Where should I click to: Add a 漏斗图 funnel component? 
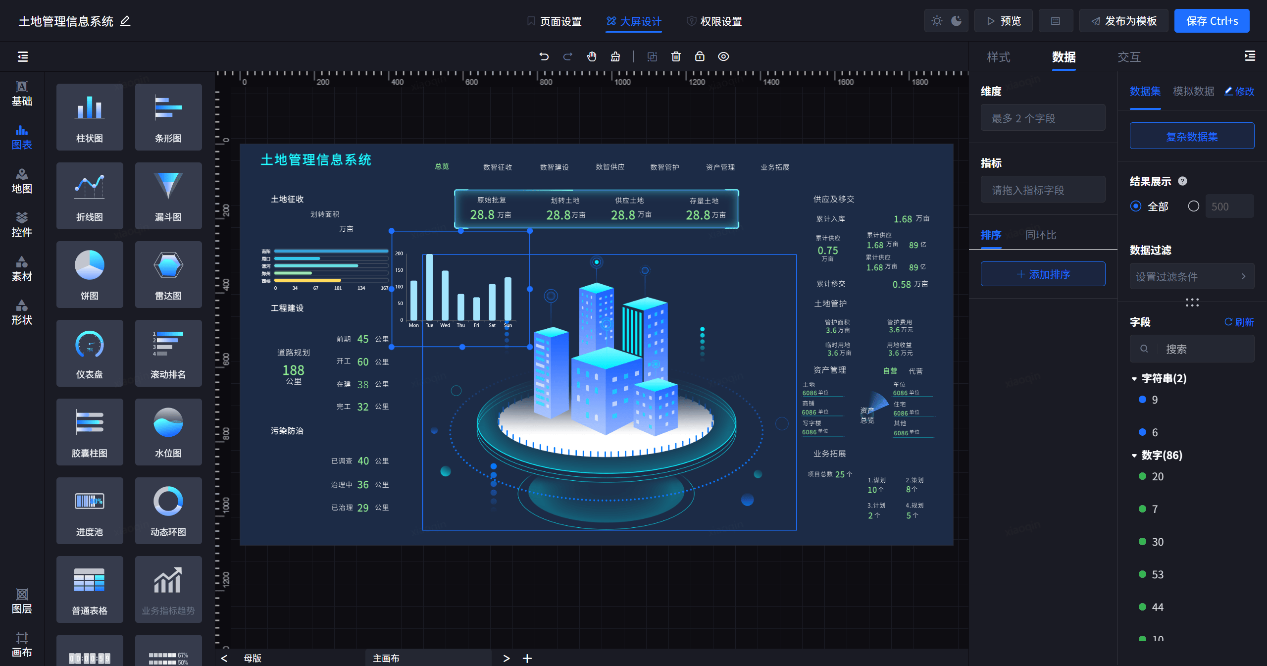(168, 196)
